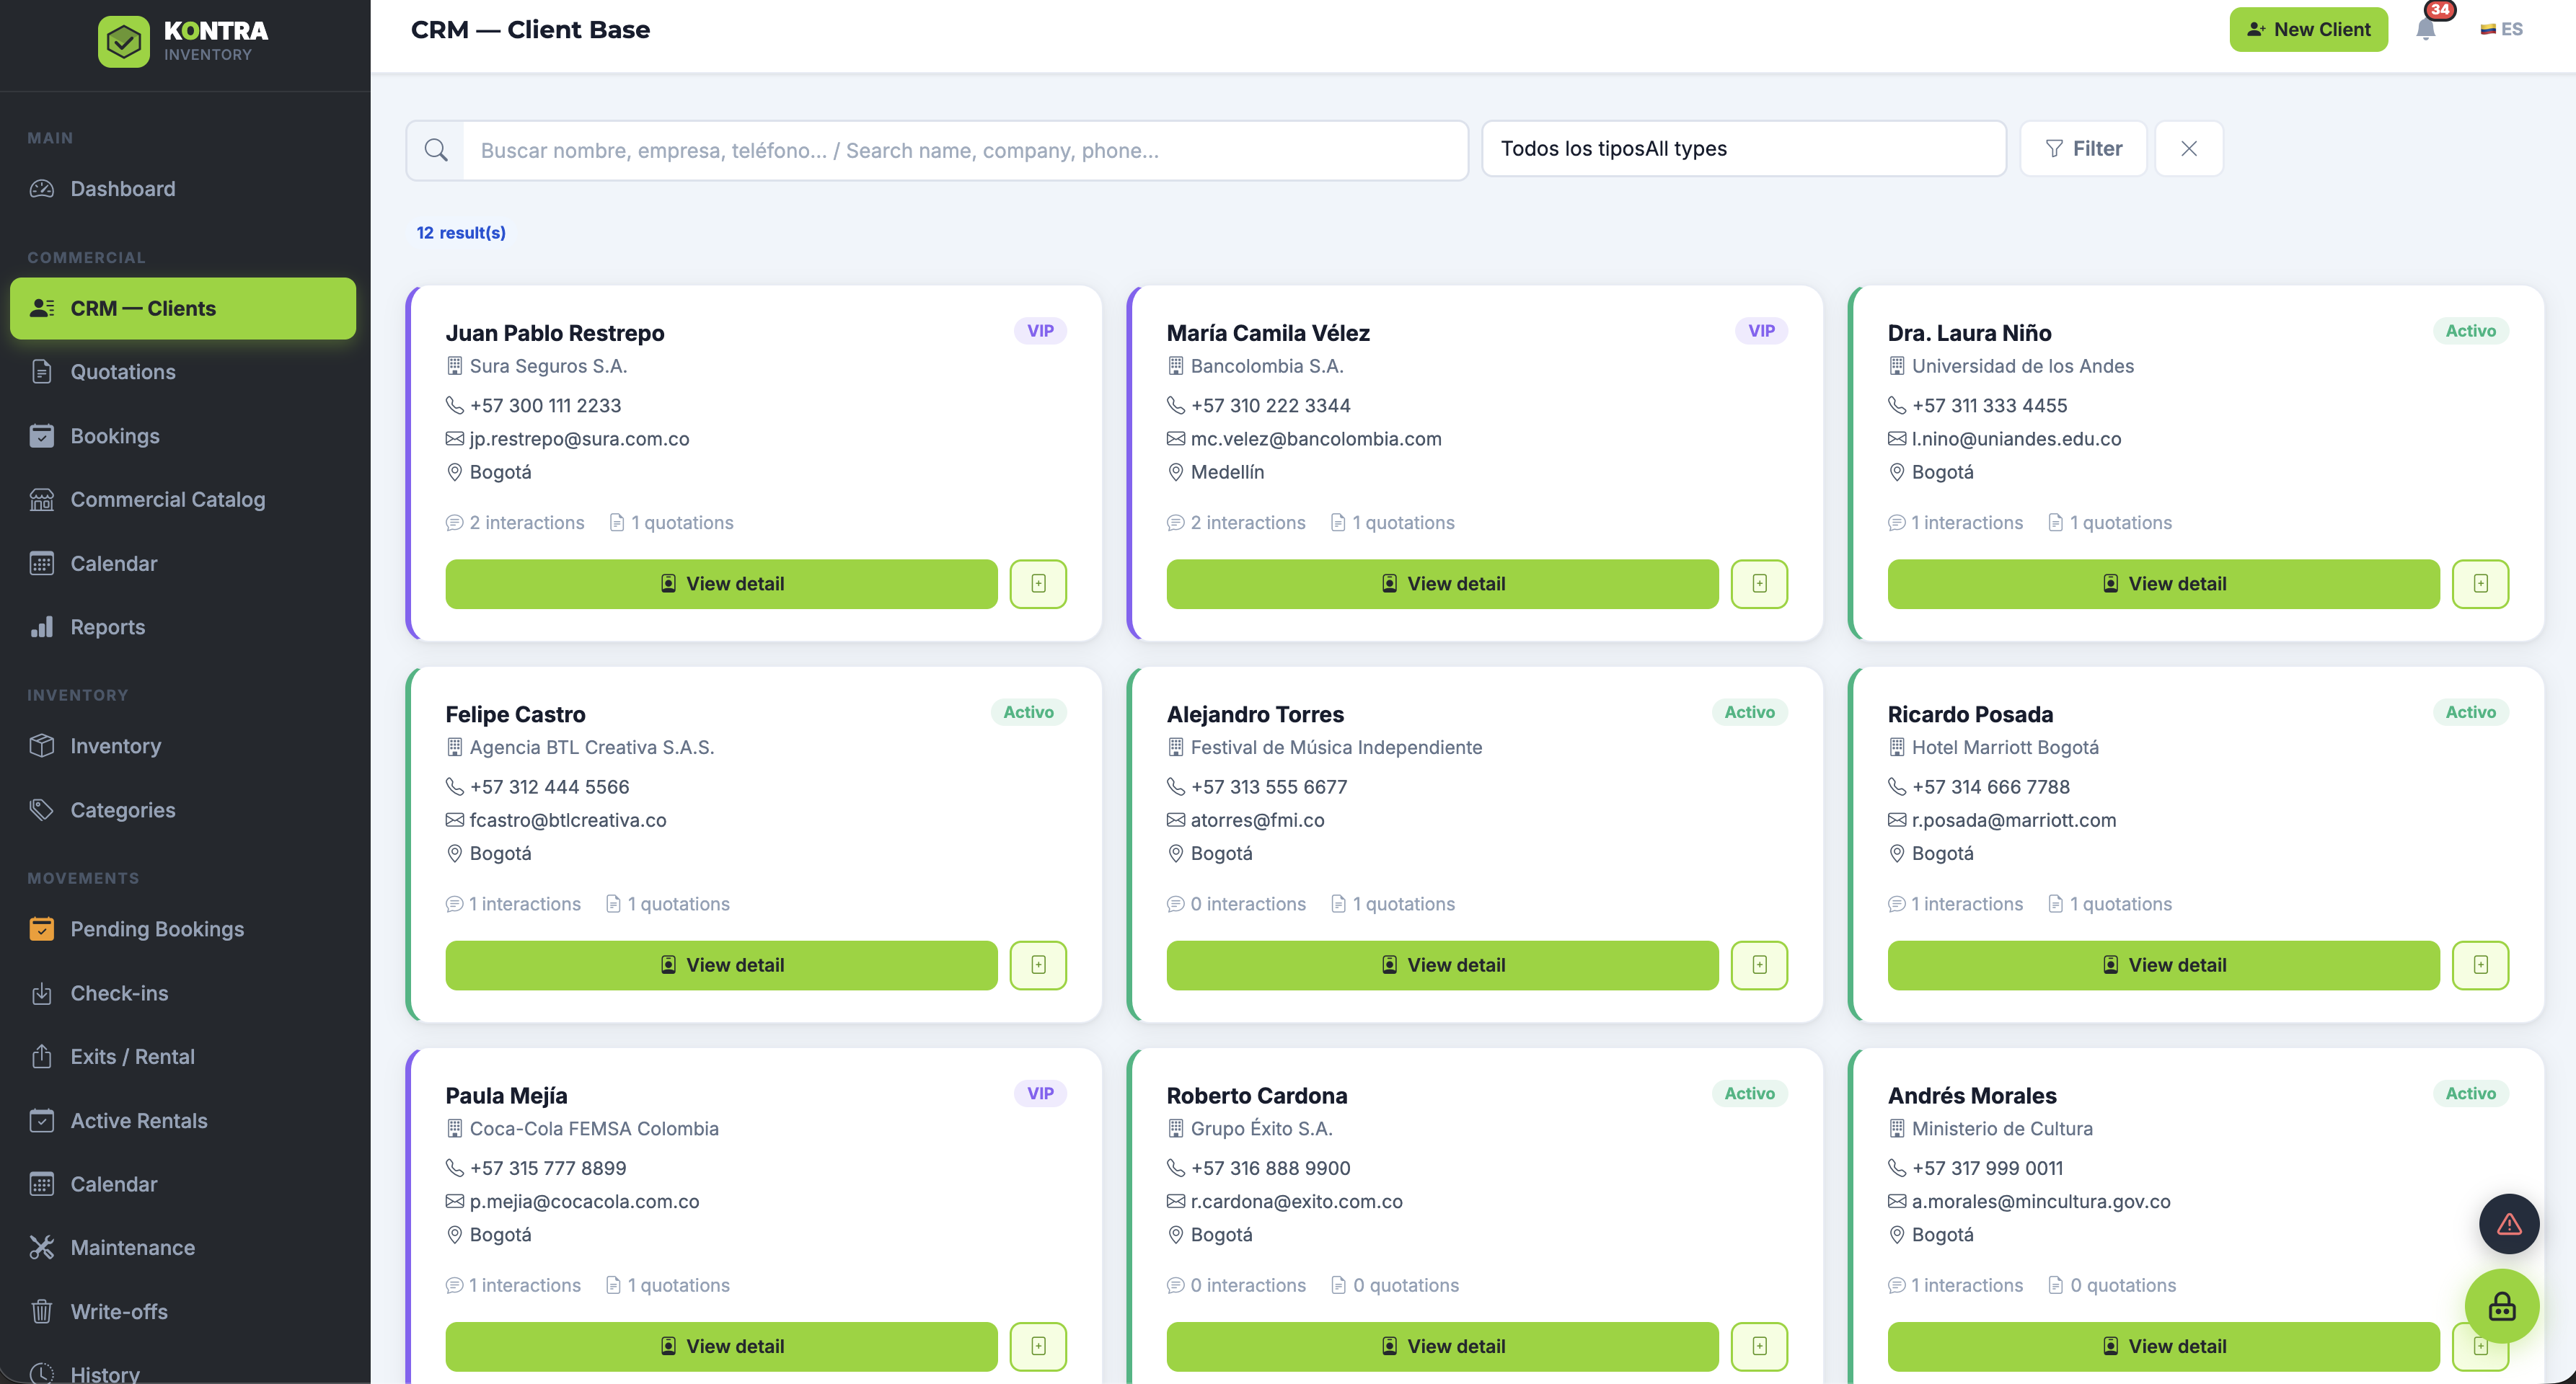Select CRM — Clients in the sidebar
Screen dimensions: 2576x1384
(183, 308)
